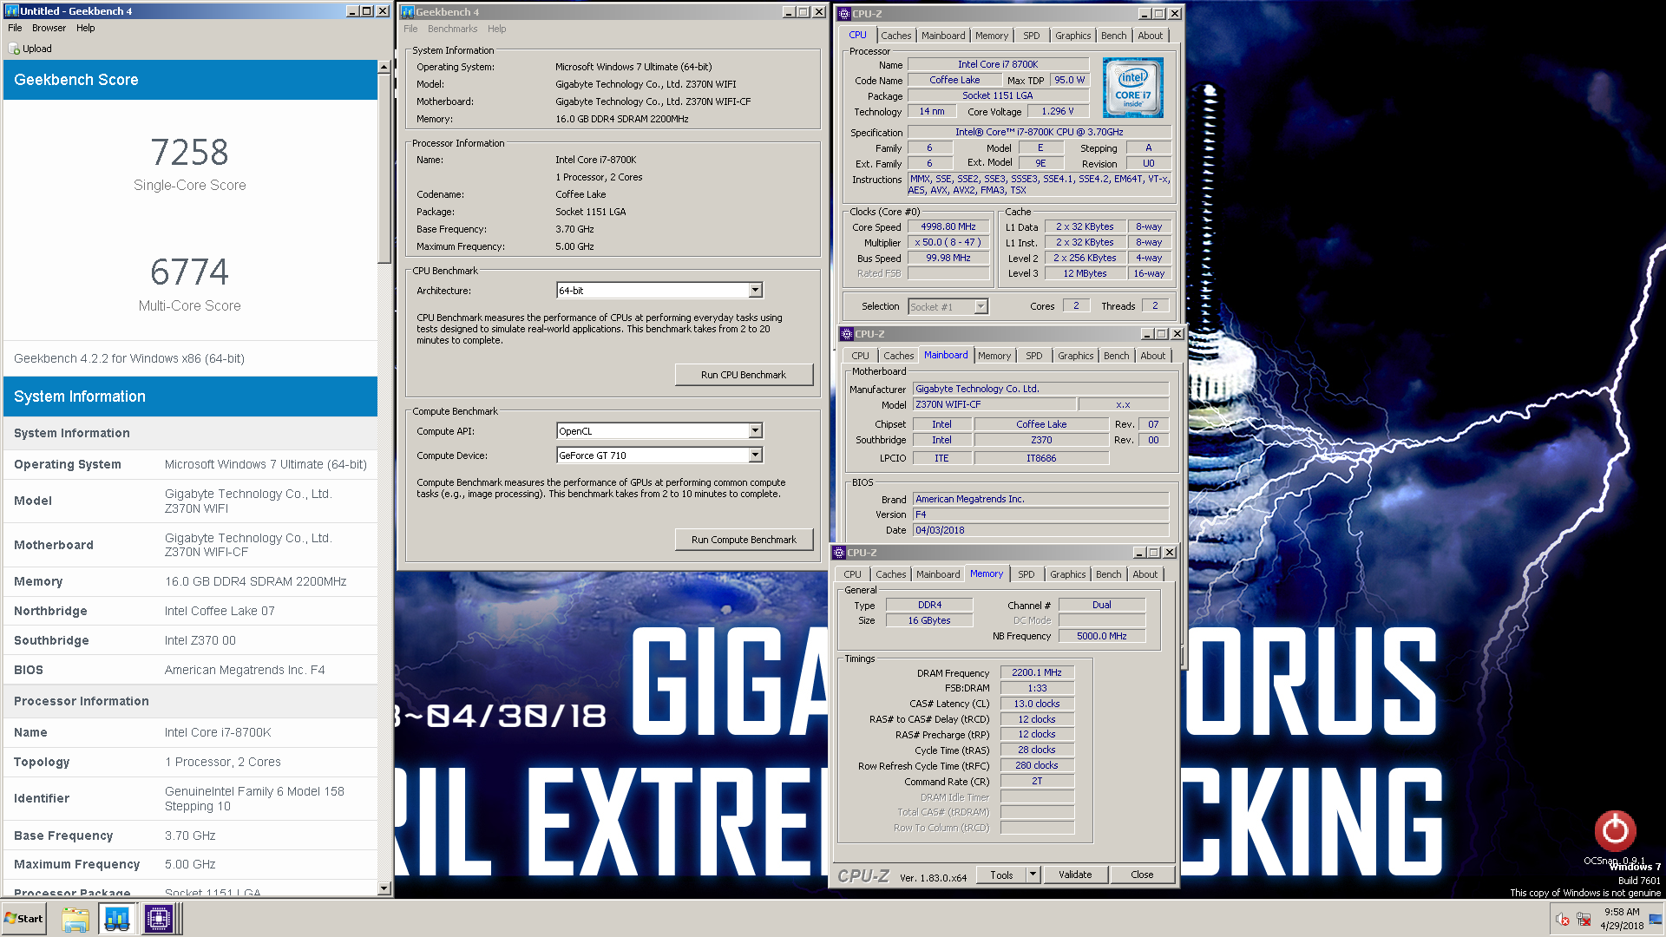
Task: Click the Upload icon in Geekbench results window
Action: (14, 49)
